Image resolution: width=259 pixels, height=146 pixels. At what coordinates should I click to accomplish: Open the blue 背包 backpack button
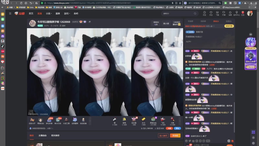tap(177, 128)
